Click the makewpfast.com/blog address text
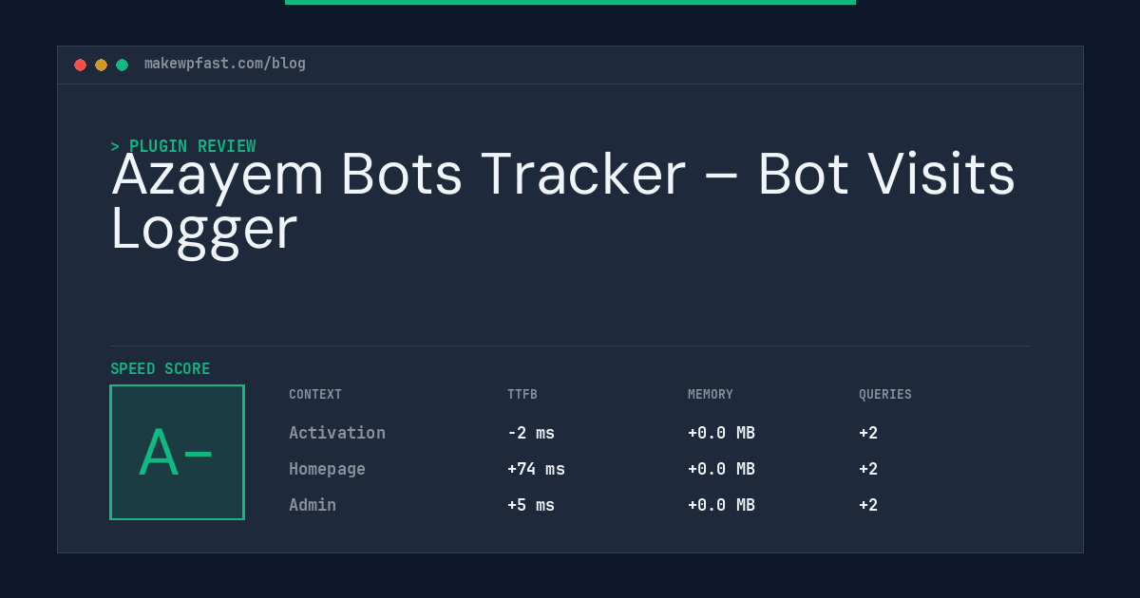 225,64
